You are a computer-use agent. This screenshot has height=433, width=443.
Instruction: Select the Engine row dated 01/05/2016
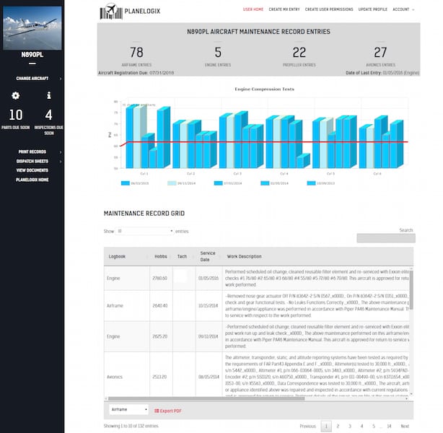pyautogui.click(x=257, y=279)
